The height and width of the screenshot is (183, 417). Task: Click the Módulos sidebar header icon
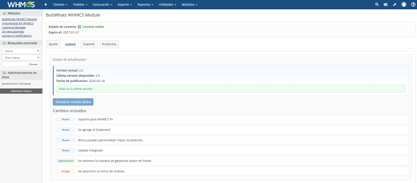point(4,13)
